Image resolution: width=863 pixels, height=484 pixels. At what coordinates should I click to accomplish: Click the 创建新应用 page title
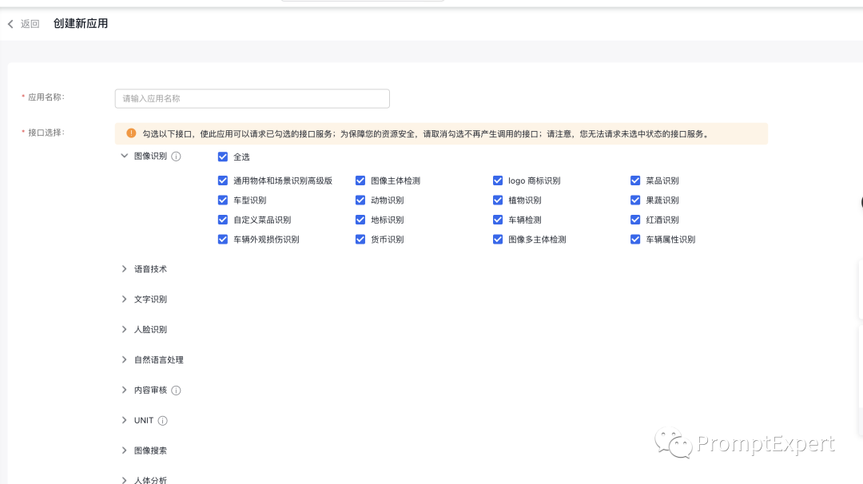[81, 24]
